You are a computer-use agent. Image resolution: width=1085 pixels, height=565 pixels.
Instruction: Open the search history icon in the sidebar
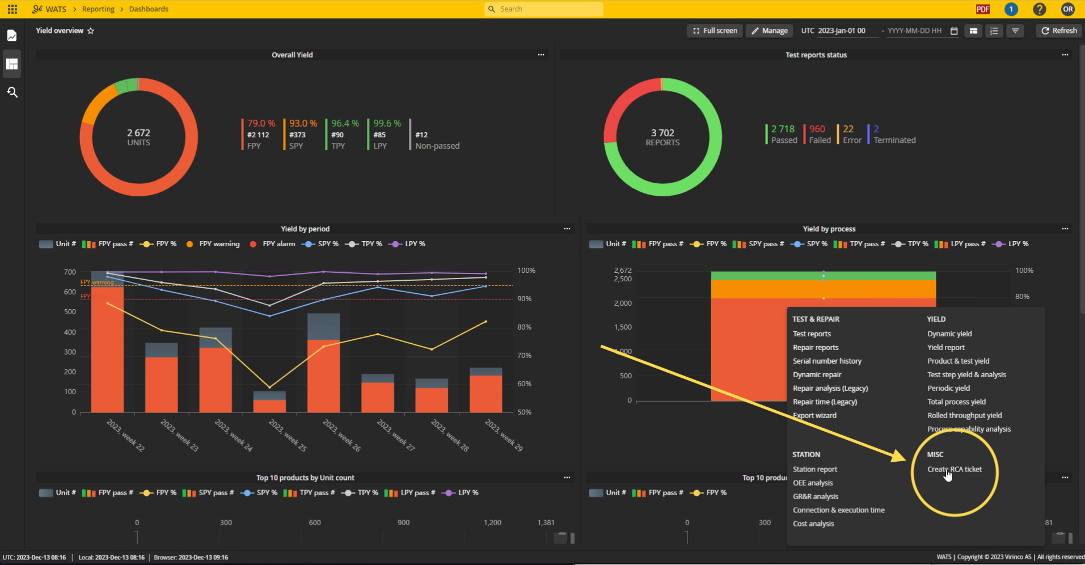click(12, 92)
